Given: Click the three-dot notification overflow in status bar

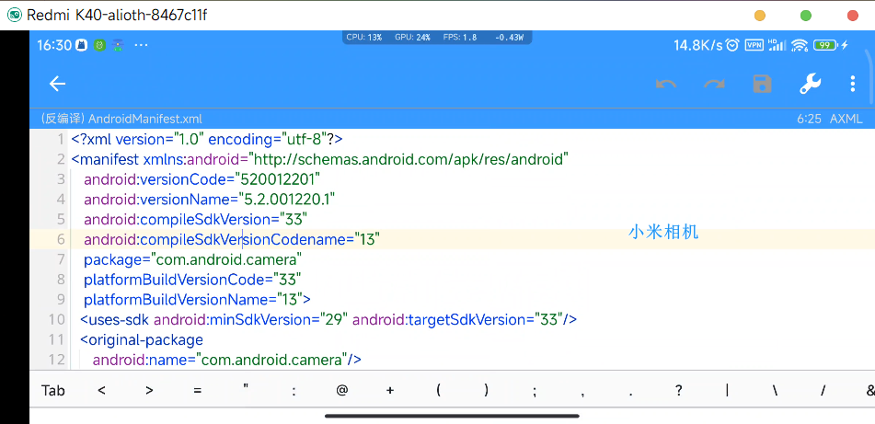Looking at the screenshot, I should tap(141, 45).
